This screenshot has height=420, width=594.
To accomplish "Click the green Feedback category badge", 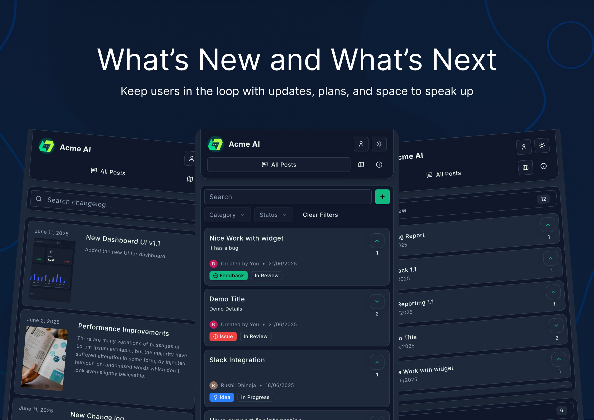I will point(228,276).
